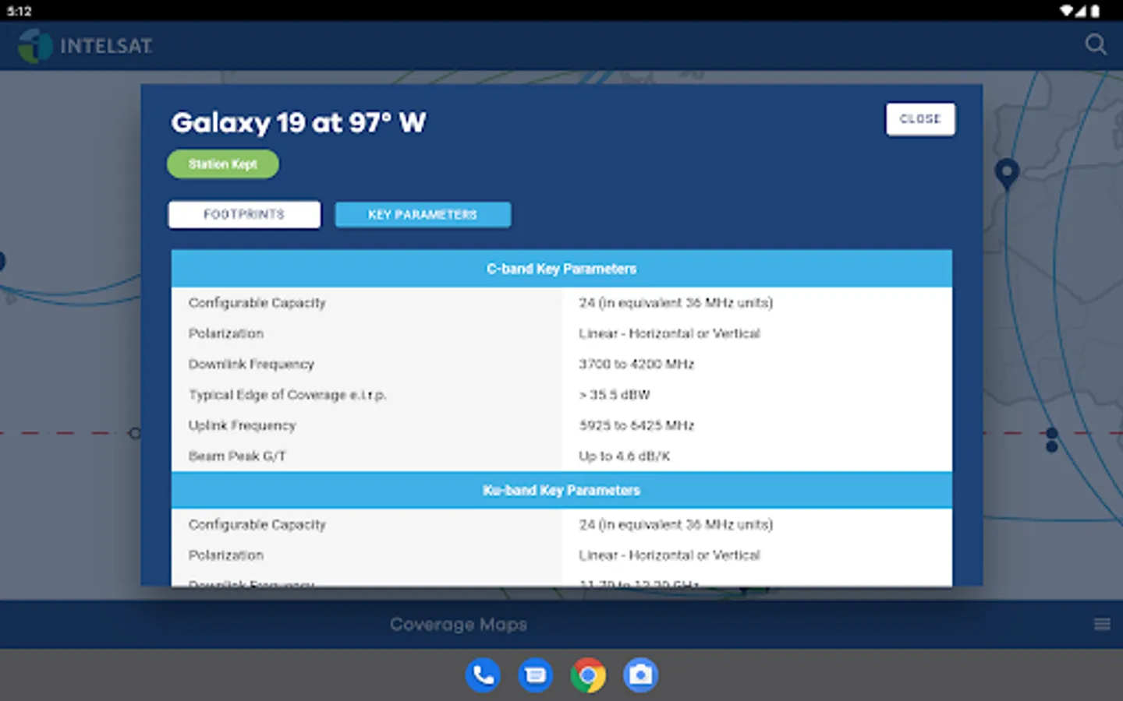Open the Camera app in the dock
Screen dimensions: 1123x701
[x=640, y=675]
